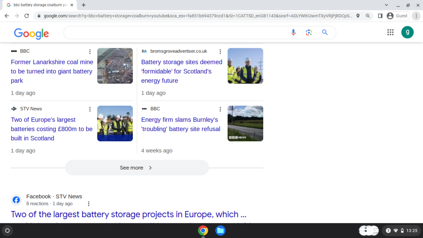Open more options for Facebook STV News result
The image size is (423, 238).
click(89, 204)
